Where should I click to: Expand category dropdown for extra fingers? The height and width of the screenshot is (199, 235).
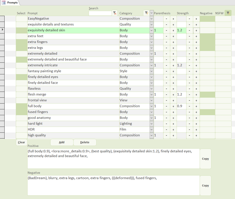[152, 42]
